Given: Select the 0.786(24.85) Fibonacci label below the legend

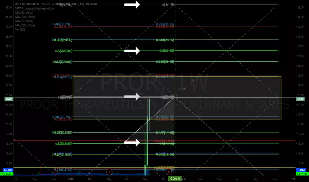Looking at the screenshot, I should 63,77.
